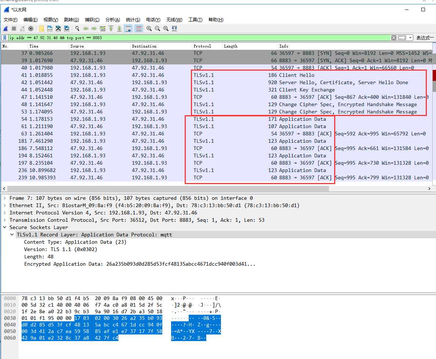Image resolution: width=436 pixels, height=359 pixels.
Task: Sort by the Info column header
Action: pyautogui.click(x=355, y=46)
